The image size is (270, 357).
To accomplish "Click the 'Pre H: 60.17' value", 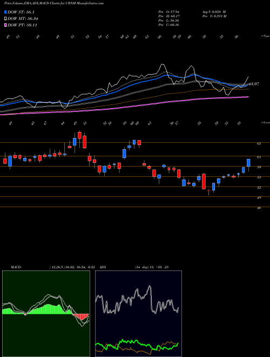I will [x=168, y=16].
